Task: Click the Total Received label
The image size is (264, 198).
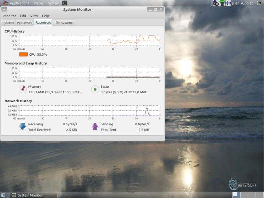Action: click(x=39, y=130)
